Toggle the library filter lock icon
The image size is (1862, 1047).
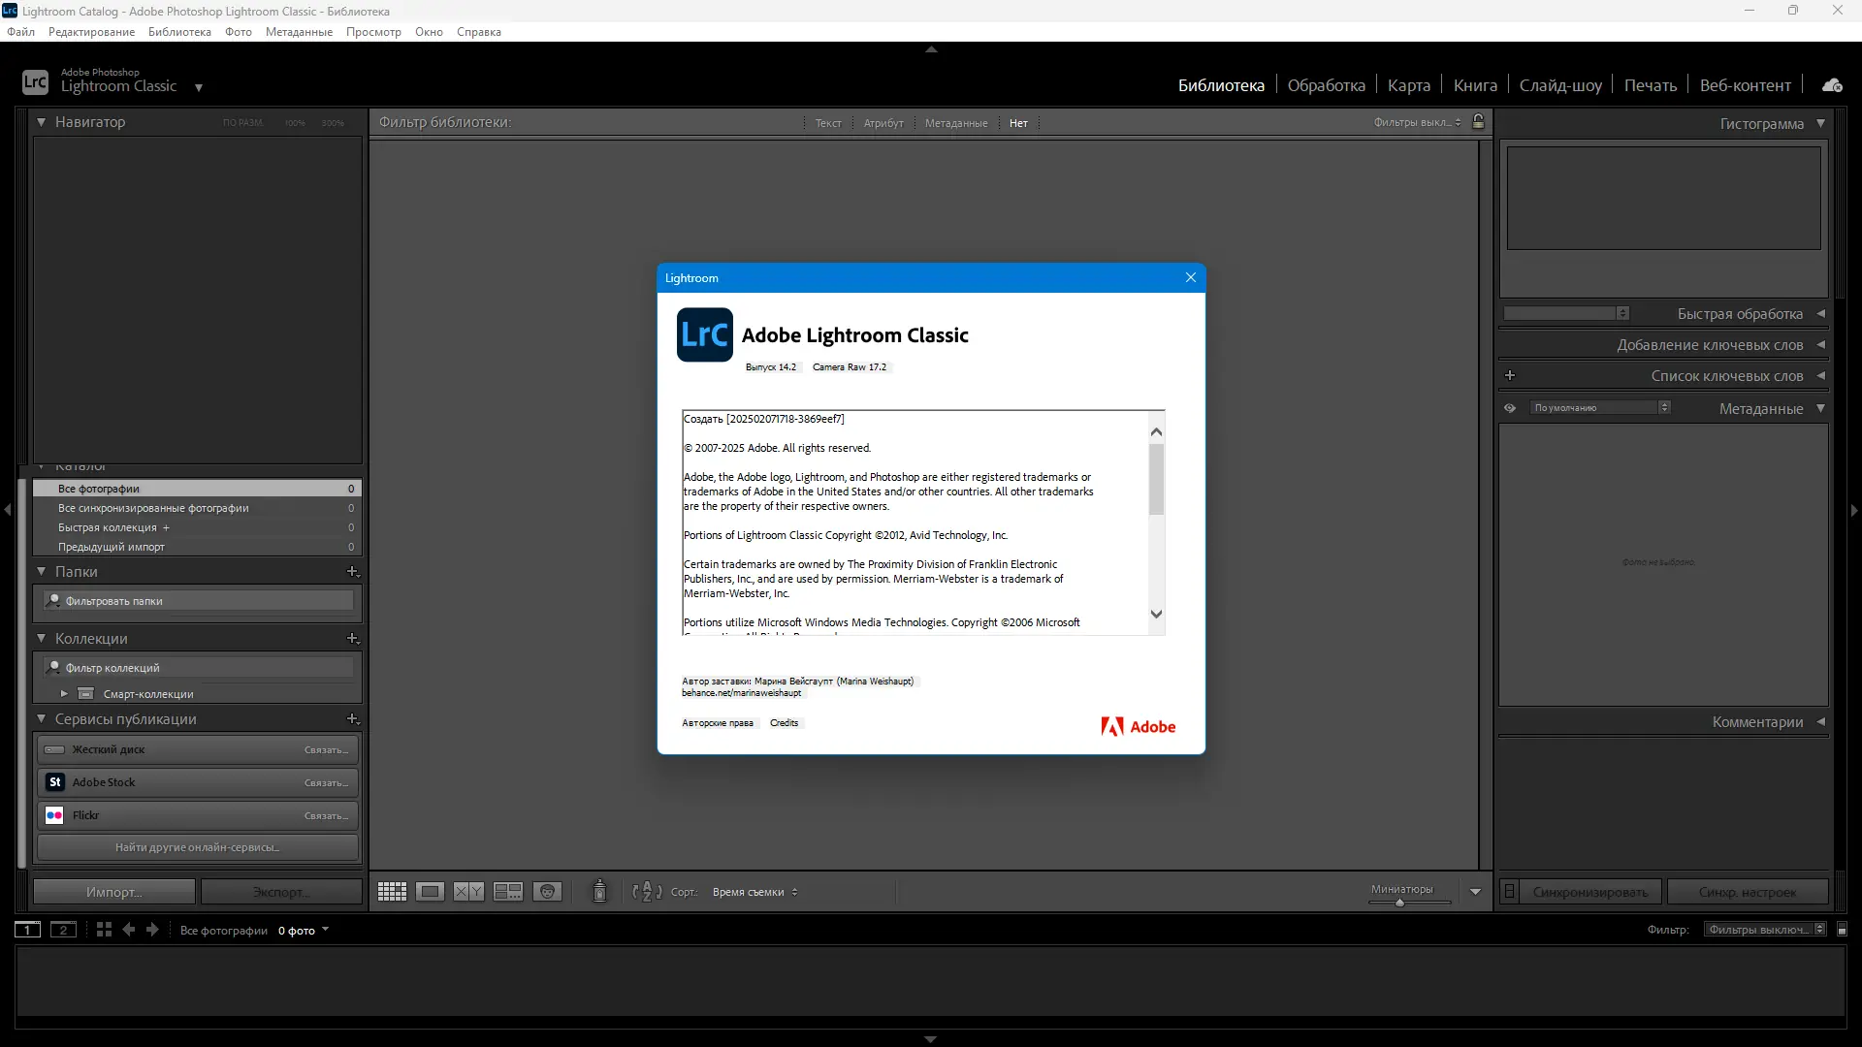[1478, 122]
